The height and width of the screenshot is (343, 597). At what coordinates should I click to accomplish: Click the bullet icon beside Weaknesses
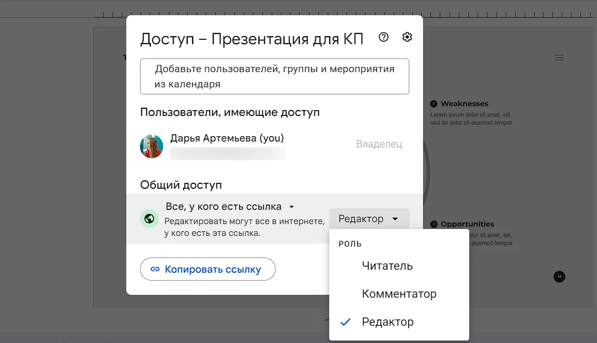click(434, 104)
